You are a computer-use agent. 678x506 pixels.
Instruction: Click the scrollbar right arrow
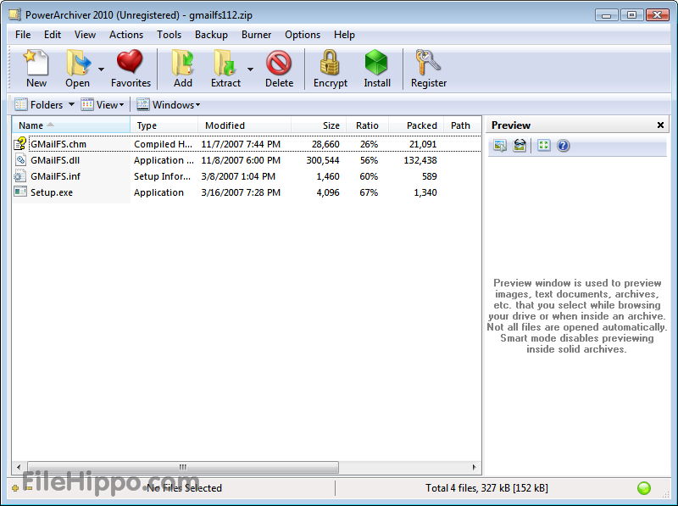pos(475,467)
